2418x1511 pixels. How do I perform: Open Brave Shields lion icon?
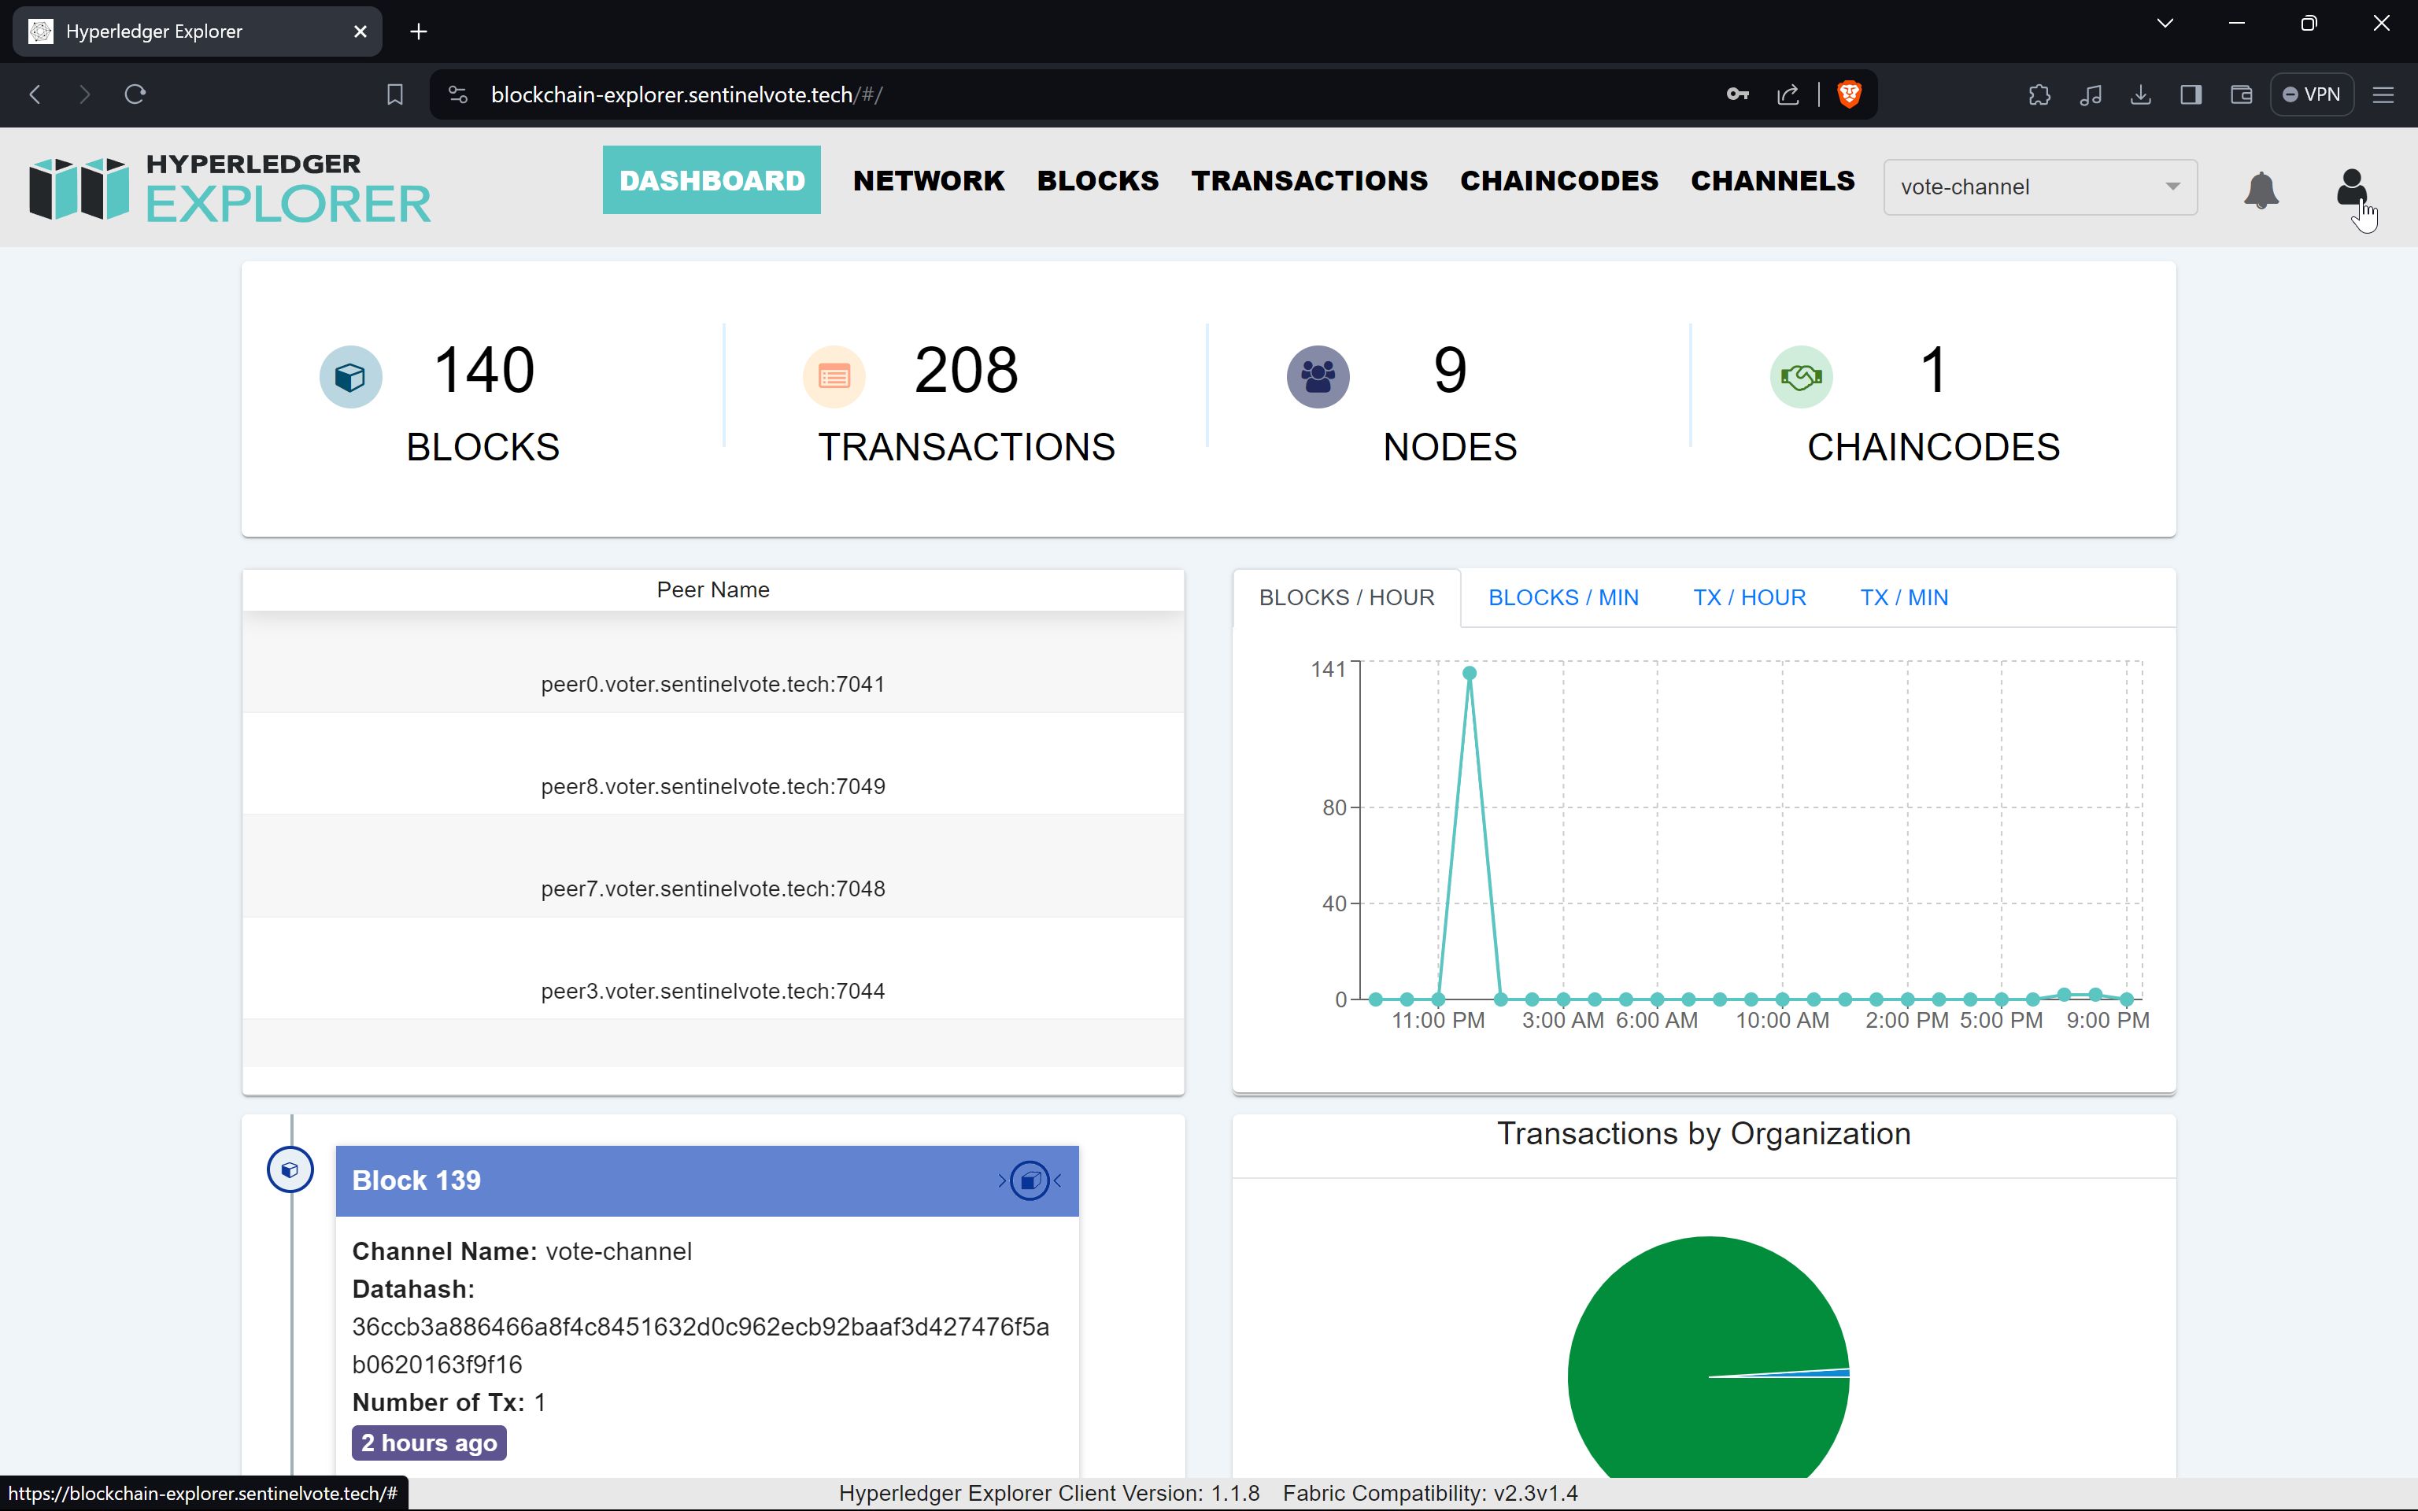[1850, 94]
